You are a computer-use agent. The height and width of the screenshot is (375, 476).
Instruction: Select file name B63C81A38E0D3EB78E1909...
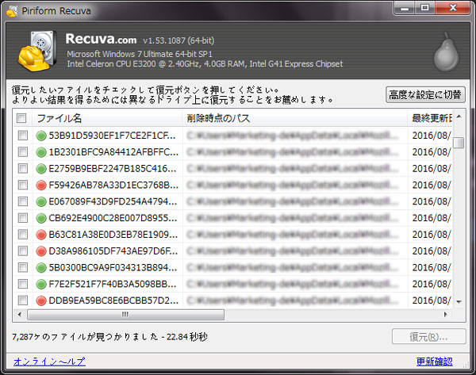(x=113, y=234)
